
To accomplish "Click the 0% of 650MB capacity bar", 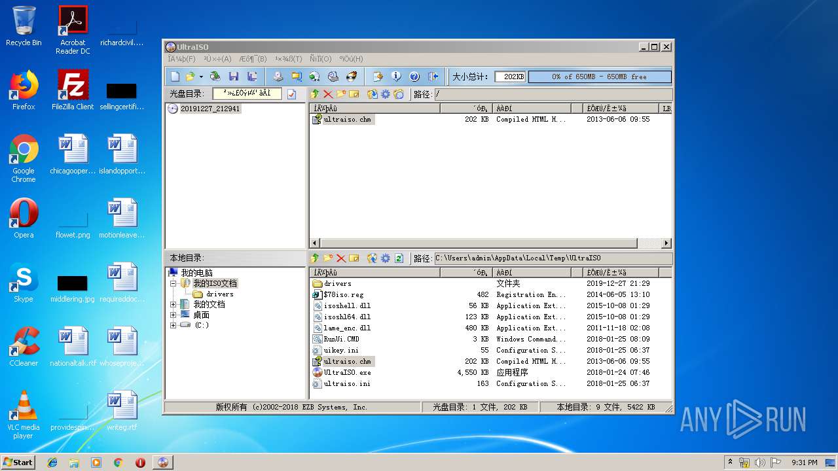I will tap(600, 77).
